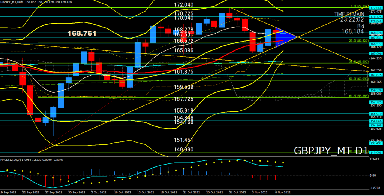Click the cyan 165.096 price-axis tag
The image size is (384, 196).
coord(376,53)
